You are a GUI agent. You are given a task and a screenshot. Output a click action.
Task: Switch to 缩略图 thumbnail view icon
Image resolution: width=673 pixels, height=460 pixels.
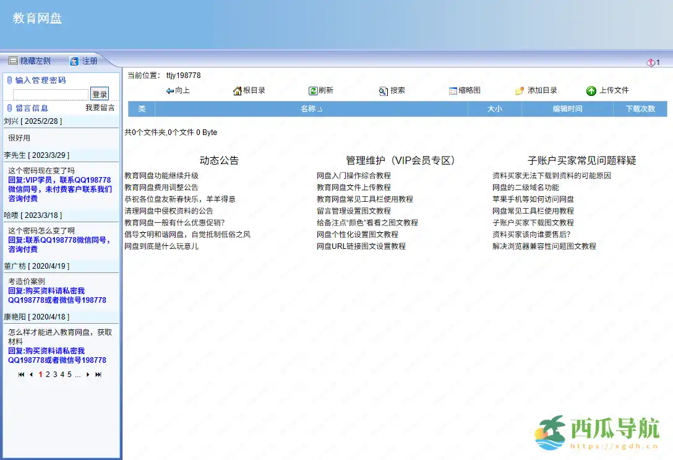click(453, 90)
